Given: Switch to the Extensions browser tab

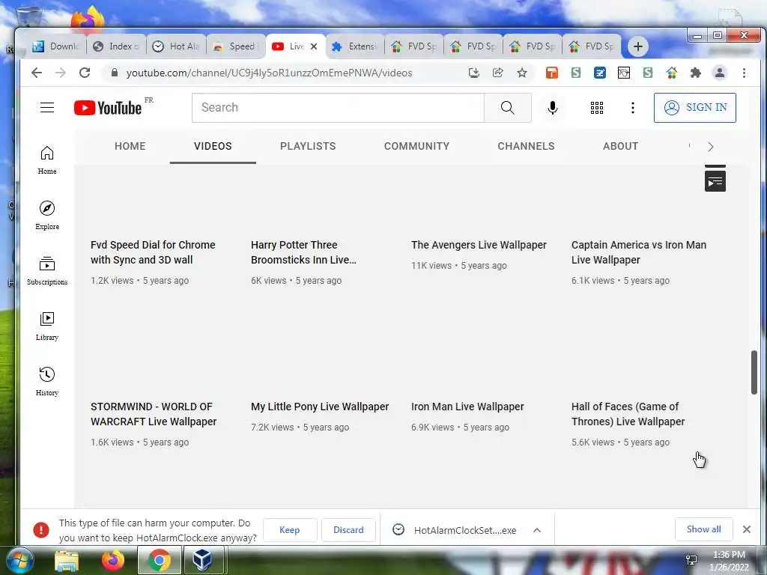Looking at the screenshot, I should (x=355, y=46).
